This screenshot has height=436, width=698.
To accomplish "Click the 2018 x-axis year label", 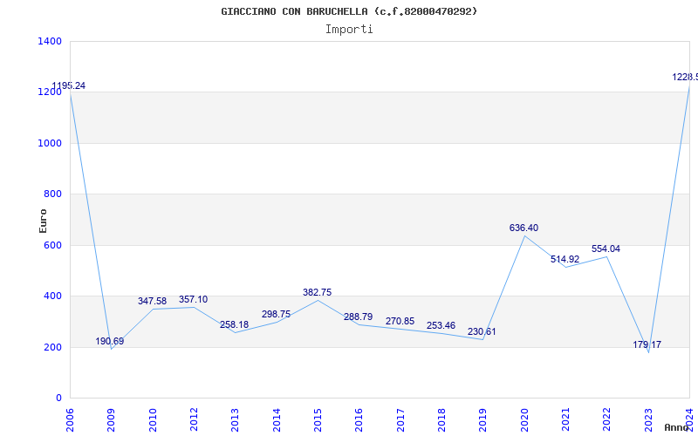I will [441, 420].
